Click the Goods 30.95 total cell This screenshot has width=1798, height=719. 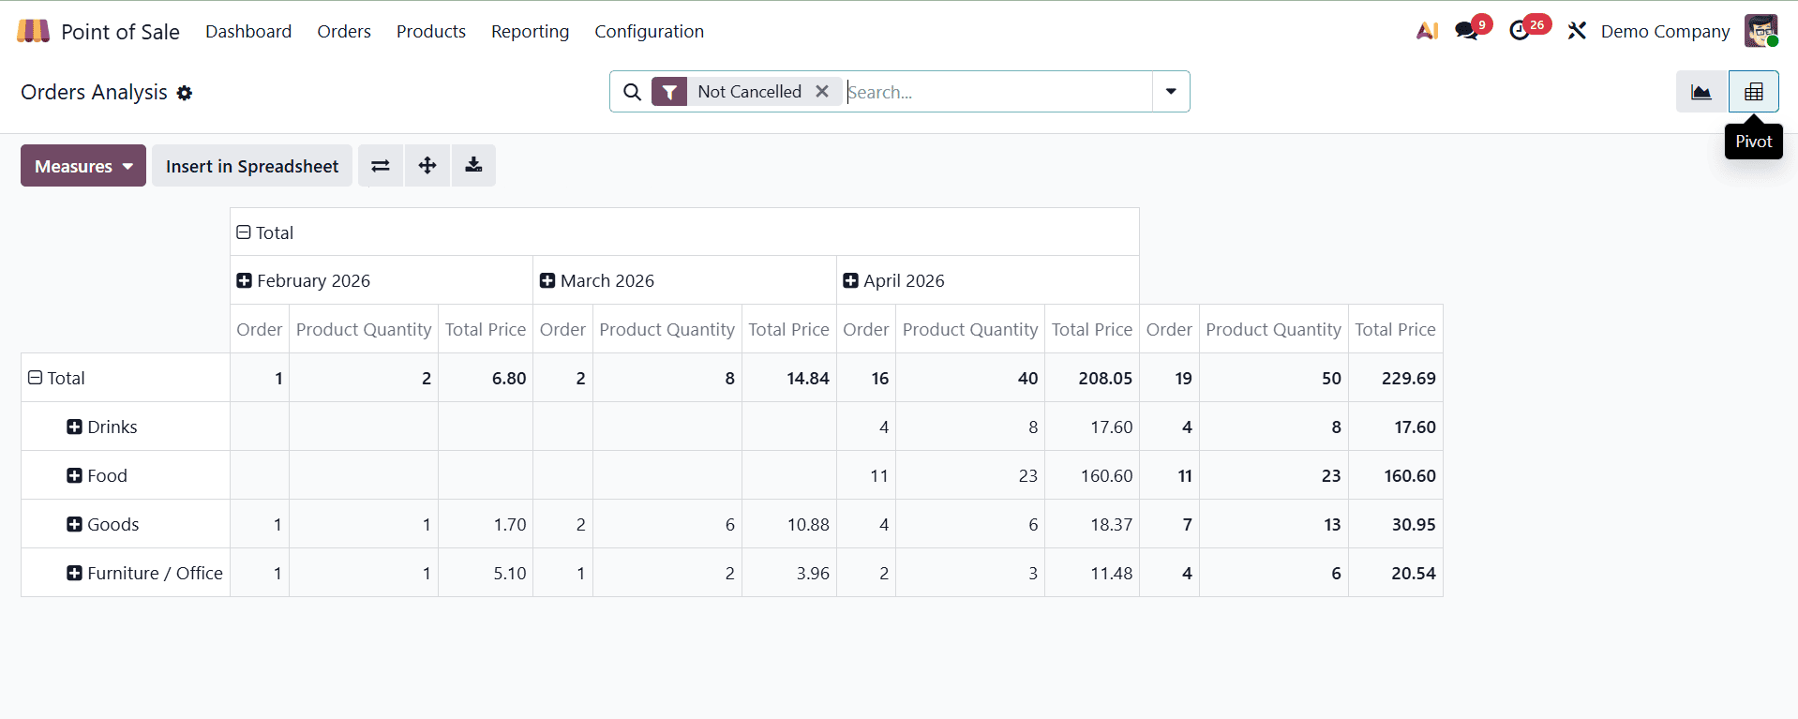(x=1396, y=524)
